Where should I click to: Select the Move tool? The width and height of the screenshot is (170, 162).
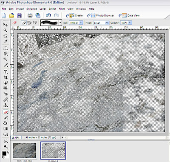tap(6, 25)
